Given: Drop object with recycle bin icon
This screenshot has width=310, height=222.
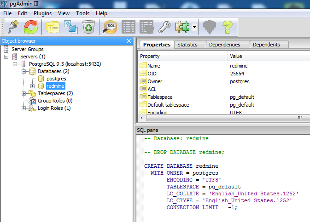Looking at the screenshot, I should click(88, 27).
